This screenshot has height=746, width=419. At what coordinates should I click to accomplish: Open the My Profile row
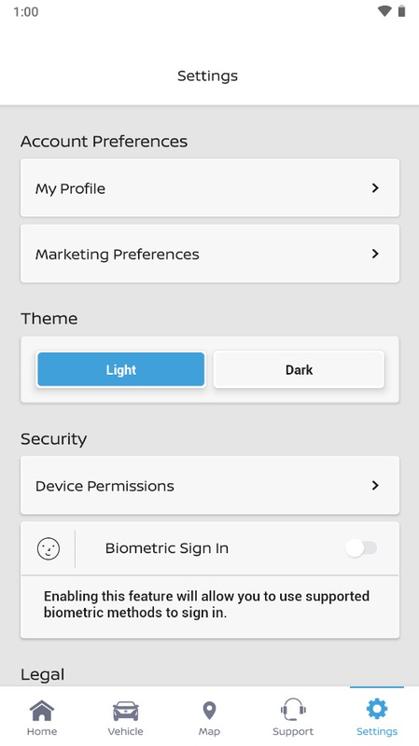[209, 188]
